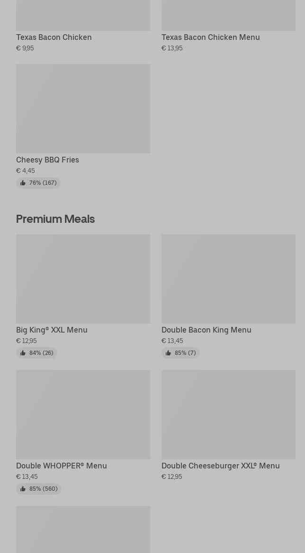Select the Double WHOPPER Menu title
Viewport: 305px width, 553px height.
pos(62,466)
